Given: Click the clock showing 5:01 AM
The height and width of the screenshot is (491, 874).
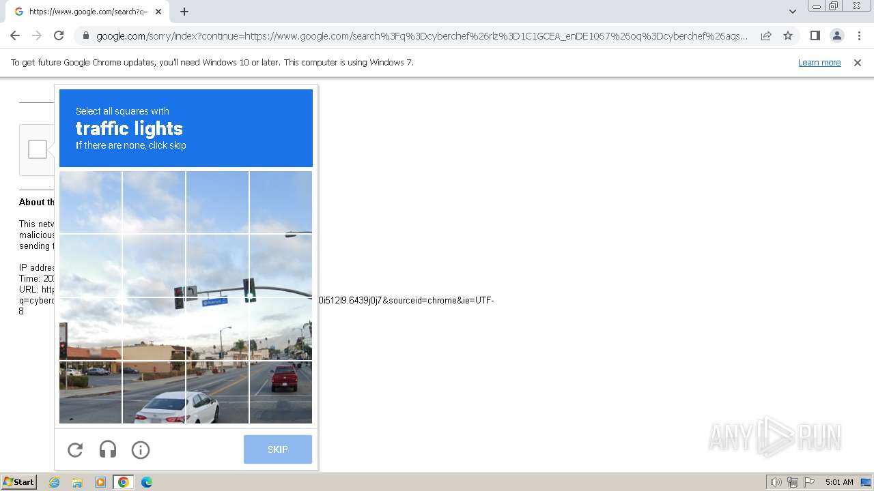Looking at the screenshot, I should (x=839, y=482).
